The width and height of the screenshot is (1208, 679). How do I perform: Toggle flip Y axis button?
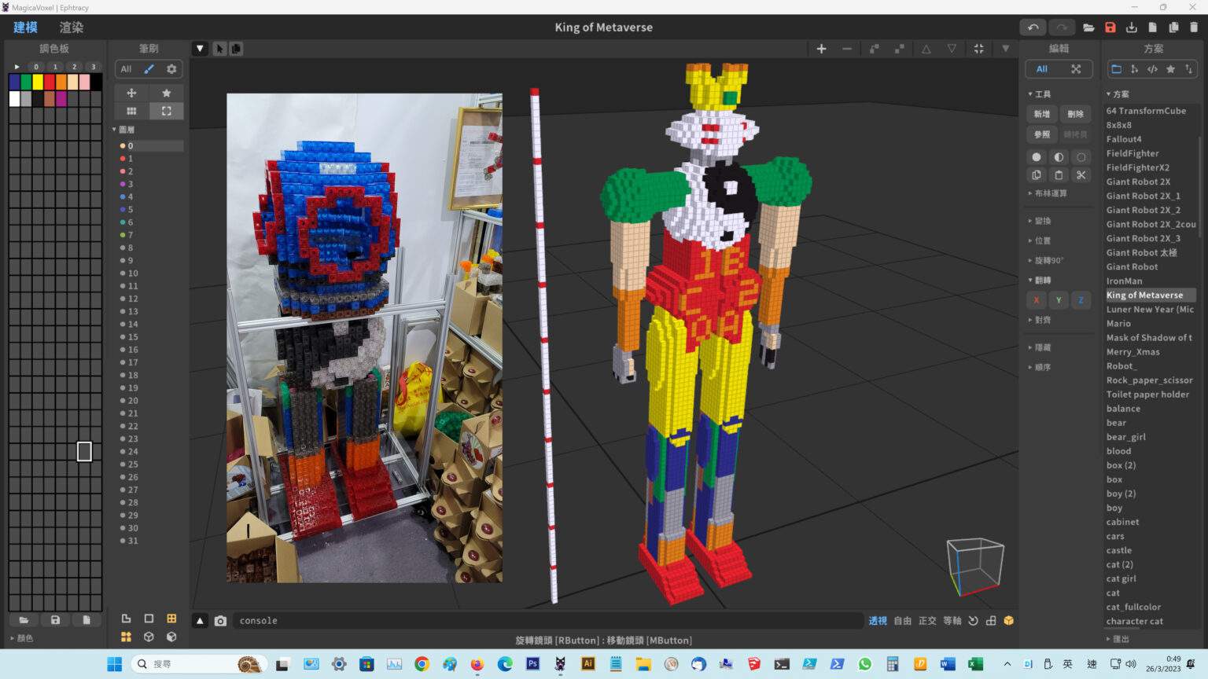pos(1059,300)
